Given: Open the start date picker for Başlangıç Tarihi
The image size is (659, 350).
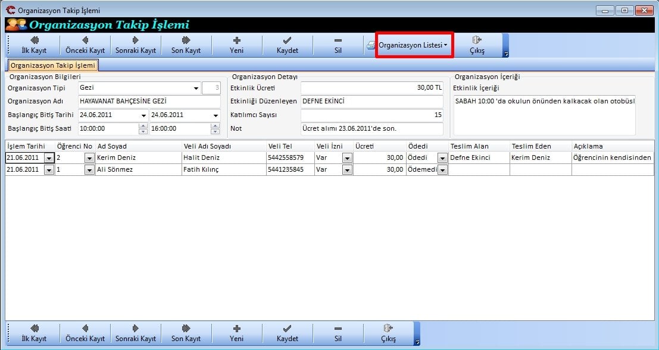Looking at the screenshot, I should pos(143,115).
